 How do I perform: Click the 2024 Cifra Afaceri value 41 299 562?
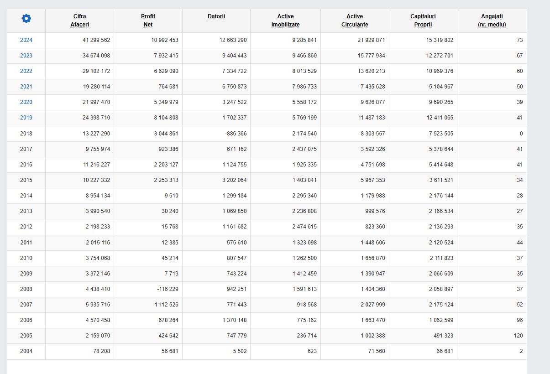tap(96, 40)
